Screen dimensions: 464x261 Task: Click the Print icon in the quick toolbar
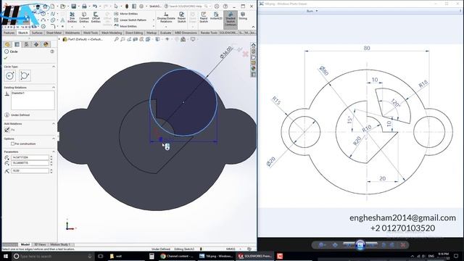pos(84,7)
